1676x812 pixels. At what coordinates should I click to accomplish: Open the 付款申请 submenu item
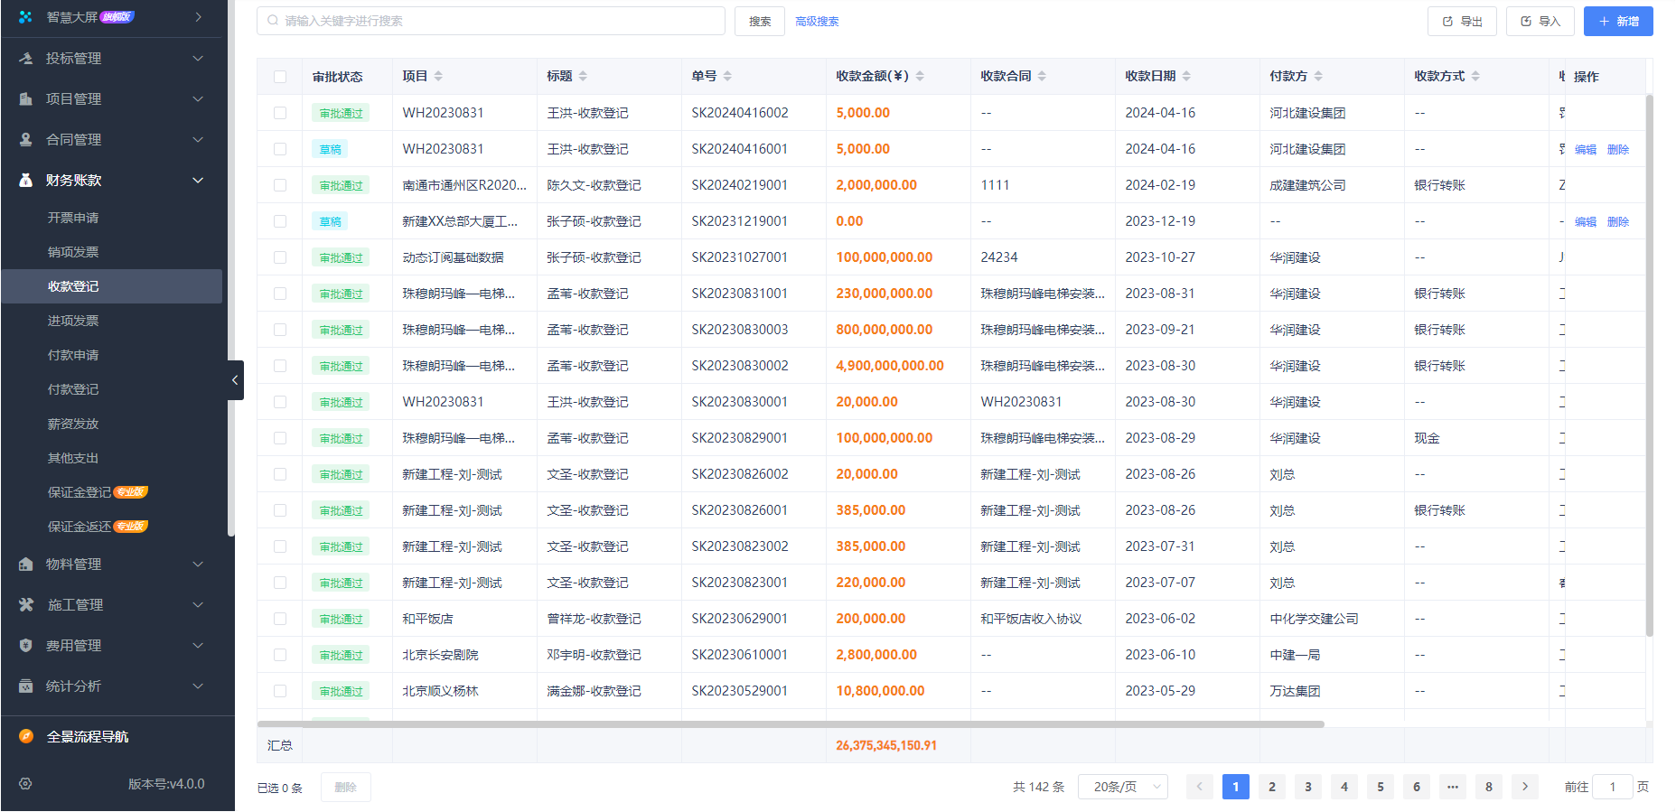(73, 355)
